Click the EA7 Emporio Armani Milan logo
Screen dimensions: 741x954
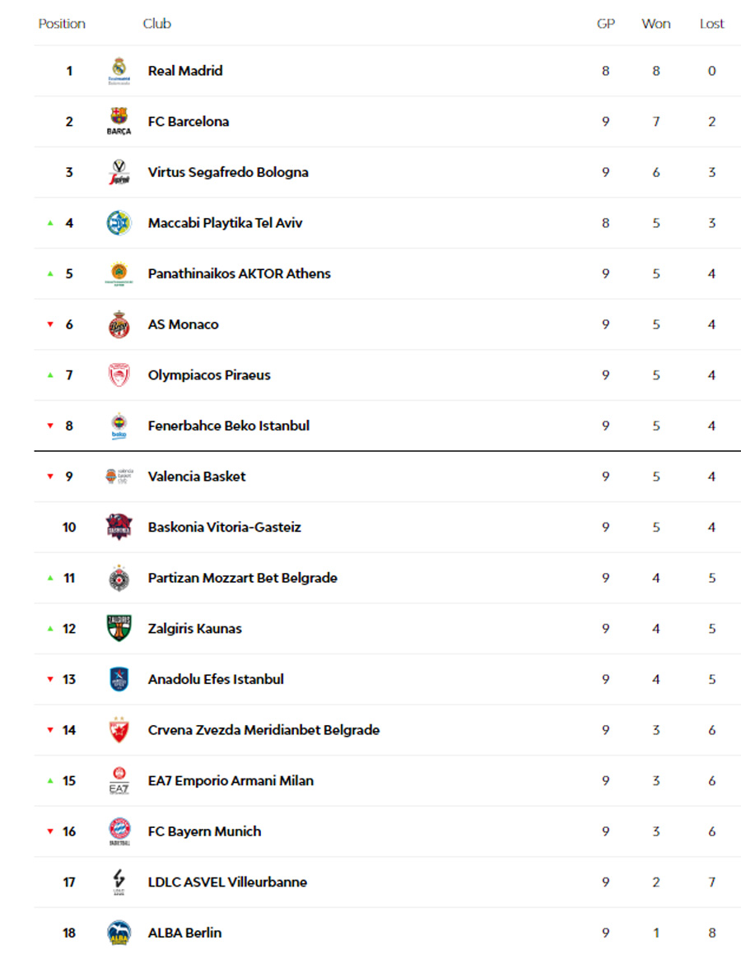119,780
